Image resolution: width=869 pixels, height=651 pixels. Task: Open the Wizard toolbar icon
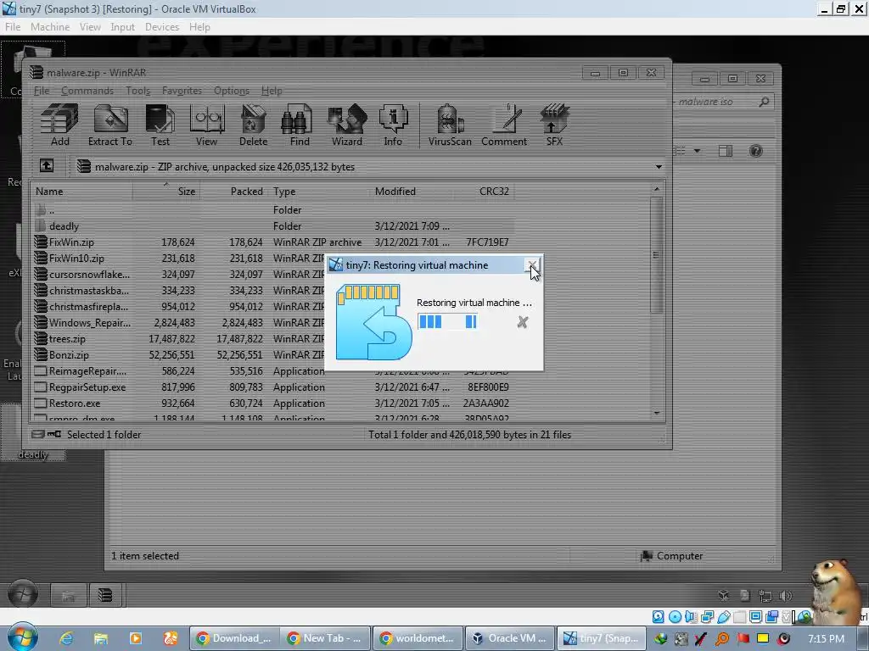pos(347,125)
